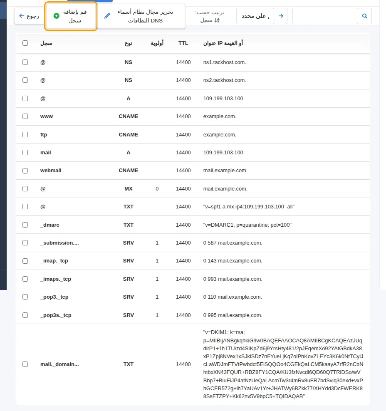Click the عنوان IP أو القيمة column header
This screenshot has height=411, width=386.
click(x=223, y=43)
